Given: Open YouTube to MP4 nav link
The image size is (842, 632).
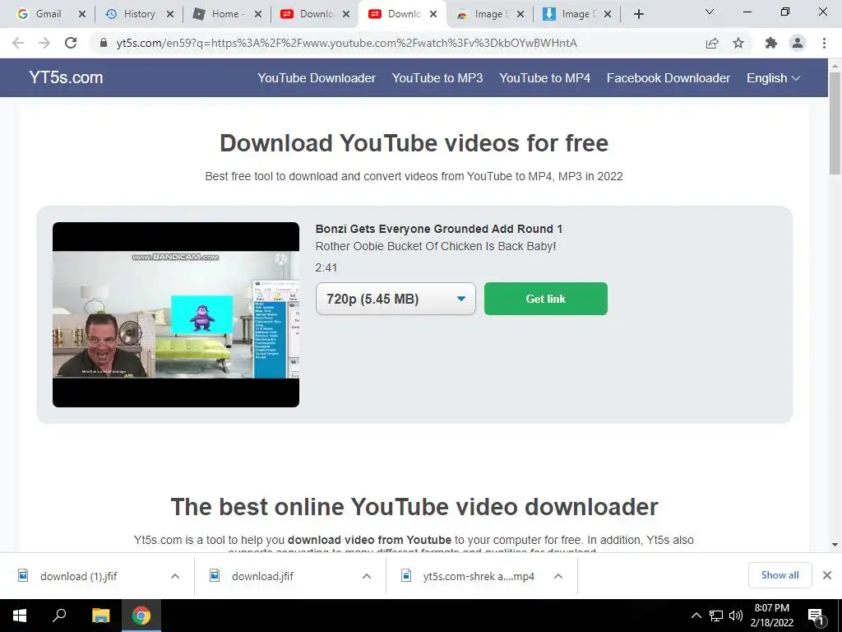Looking at the screenshot, I should click(545, 78).
